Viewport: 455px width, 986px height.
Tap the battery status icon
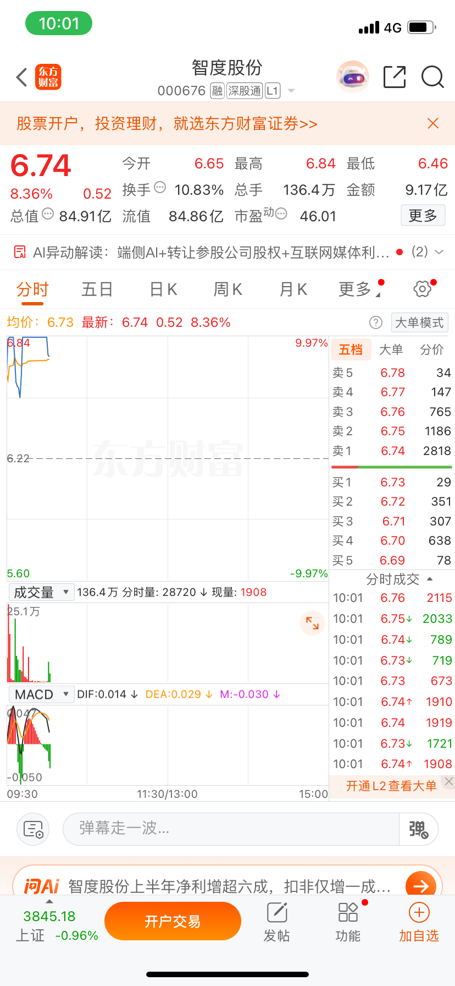[422, 27]
